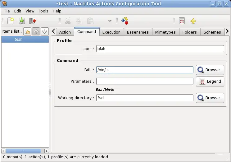The image size is (231, 162).
Task: Focus the Path input field
Action: (145, 70)
